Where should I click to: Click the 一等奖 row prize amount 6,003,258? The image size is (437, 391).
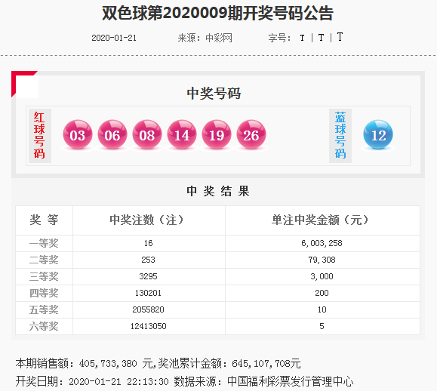[x=322, y=243]
